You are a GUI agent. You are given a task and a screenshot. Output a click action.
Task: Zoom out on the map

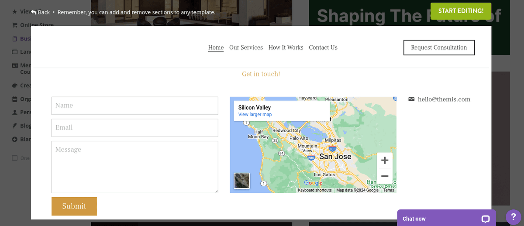click(385, 176)
